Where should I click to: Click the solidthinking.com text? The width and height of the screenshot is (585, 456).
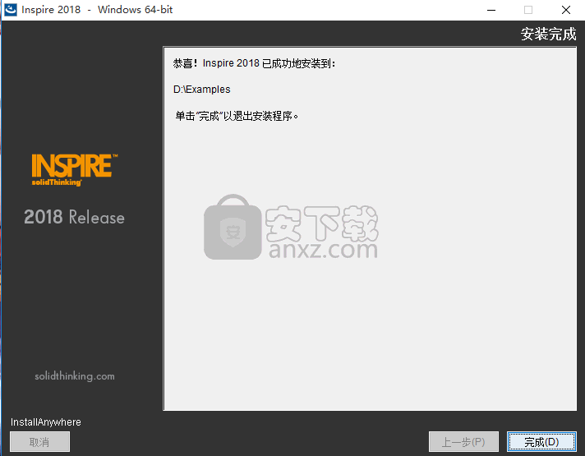tap(75, 376)
